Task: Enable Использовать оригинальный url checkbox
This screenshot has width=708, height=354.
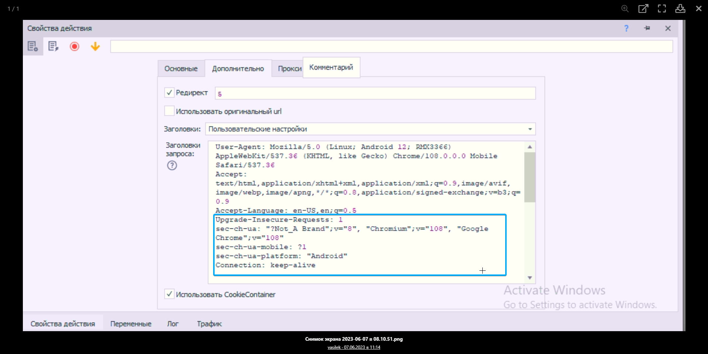Action: pos(169,111)
